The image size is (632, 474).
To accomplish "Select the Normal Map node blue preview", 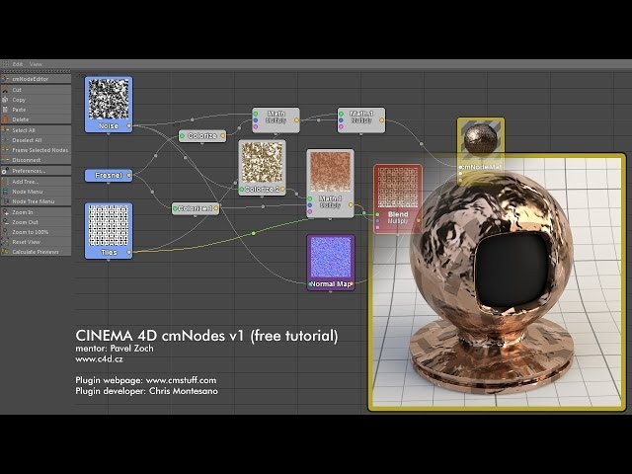I will tap(331, 258).
